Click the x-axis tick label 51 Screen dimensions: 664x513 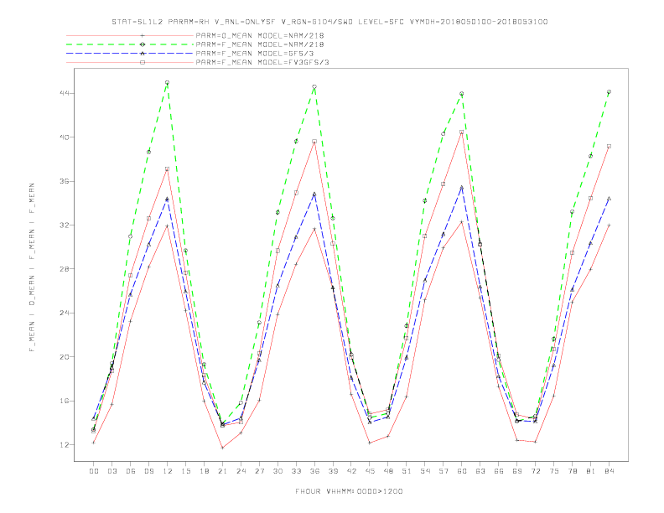407,471
